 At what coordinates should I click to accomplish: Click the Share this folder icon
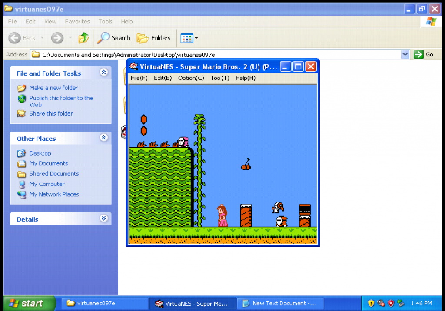pyautogui.click(x=22, y=113)
